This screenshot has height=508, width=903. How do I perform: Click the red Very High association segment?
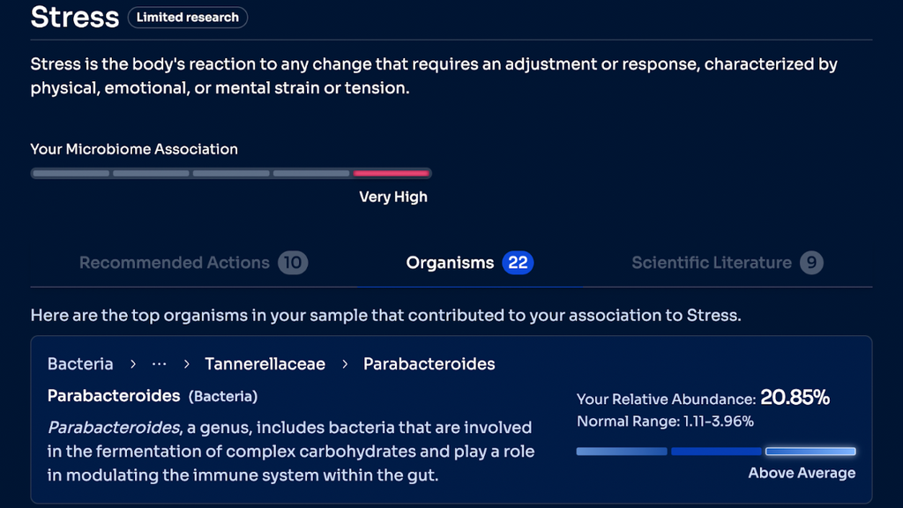click(392, 174)
